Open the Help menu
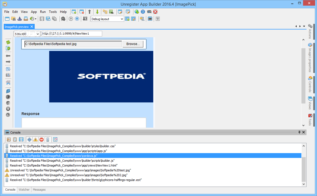 (63, 12)
